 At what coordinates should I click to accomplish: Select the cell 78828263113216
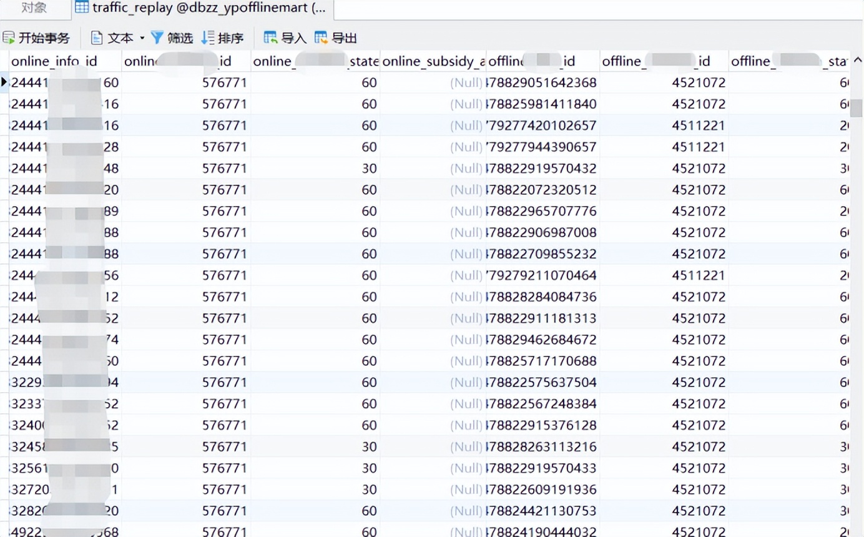click(x=543, y=446)
